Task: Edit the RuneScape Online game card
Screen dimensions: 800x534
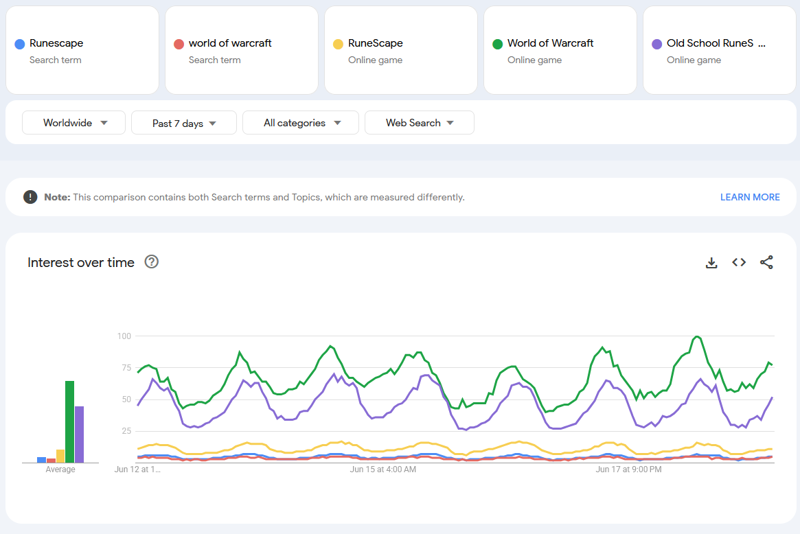Action: point(401,50)
